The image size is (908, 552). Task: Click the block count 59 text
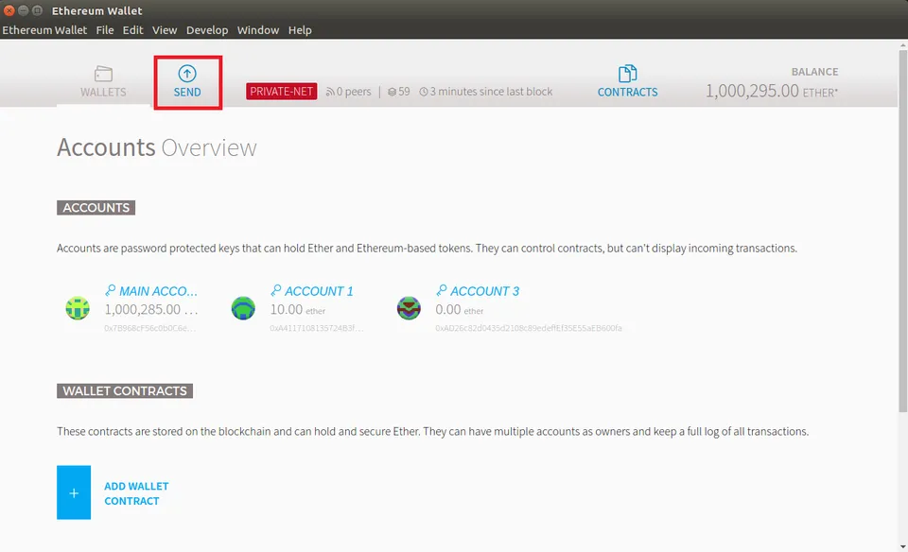coord(404,92)
